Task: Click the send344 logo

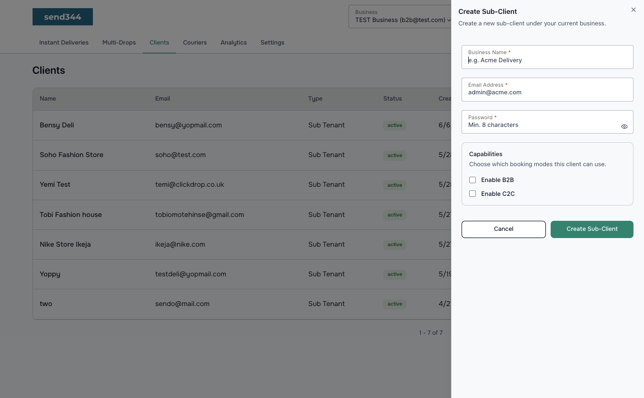Action: coord(63,17)
